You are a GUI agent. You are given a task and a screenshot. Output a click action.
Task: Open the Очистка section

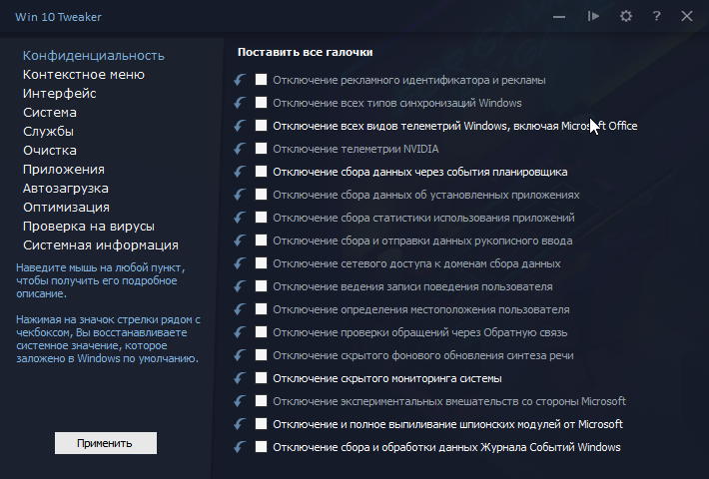[x=50, y=151]
